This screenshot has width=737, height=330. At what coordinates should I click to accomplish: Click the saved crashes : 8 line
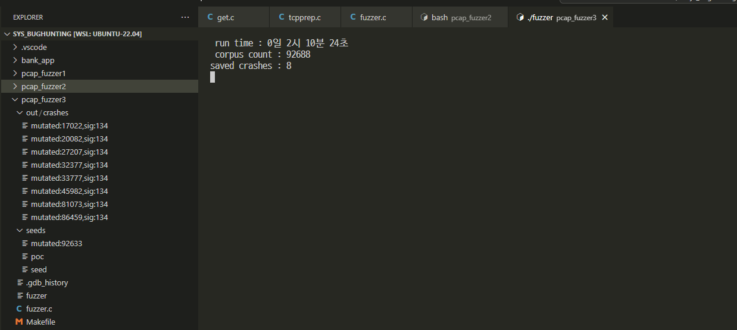coord(251,65)
